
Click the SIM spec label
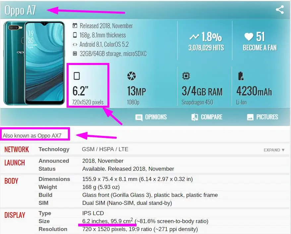click(43, 203)
